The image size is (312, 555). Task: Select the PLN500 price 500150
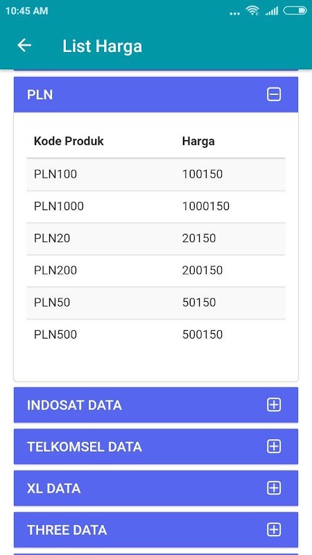[202, 334]
